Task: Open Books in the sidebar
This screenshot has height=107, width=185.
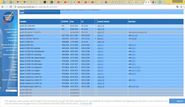Action: click(x=15, y=67)
